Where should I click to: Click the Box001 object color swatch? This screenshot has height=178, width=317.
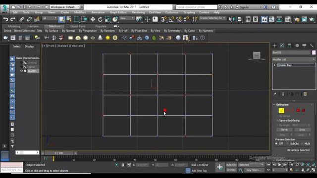coord(314,52)
